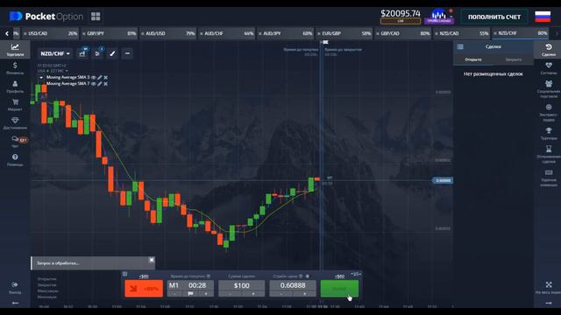Open the Signals heart-pulse icon

(x=548, y=68)
